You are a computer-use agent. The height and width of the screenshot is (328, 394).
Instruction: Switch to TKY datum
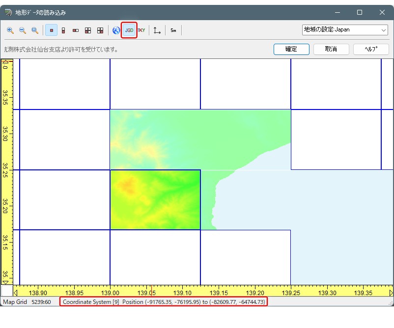[x=141, y=30]
